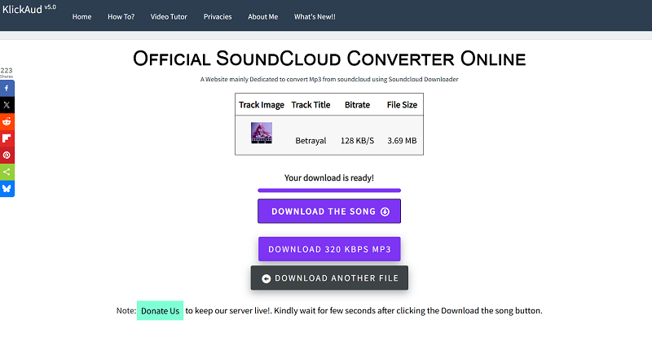Click the Download Another File button
Screen dimensions: 652x337
coord(329,278)
